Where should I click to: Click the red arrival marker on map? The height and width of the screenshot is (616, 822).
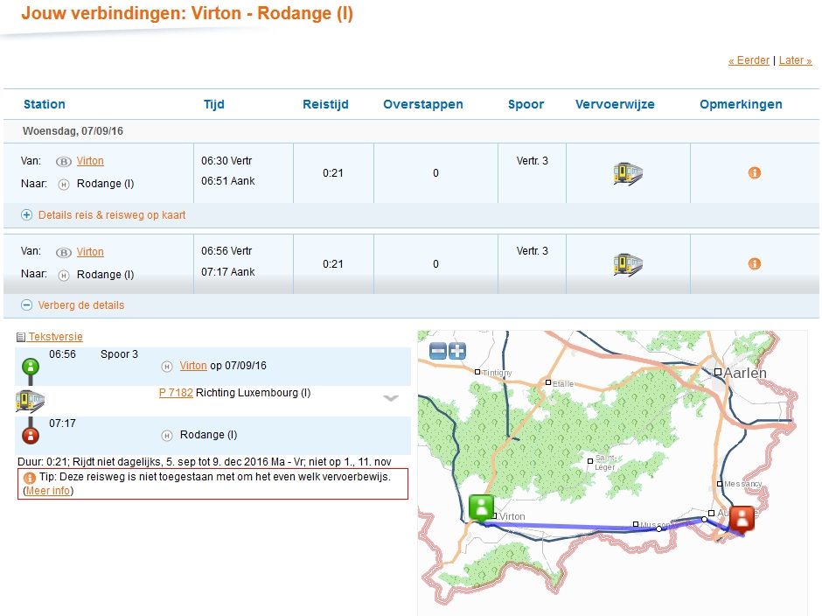coord(742,519)
